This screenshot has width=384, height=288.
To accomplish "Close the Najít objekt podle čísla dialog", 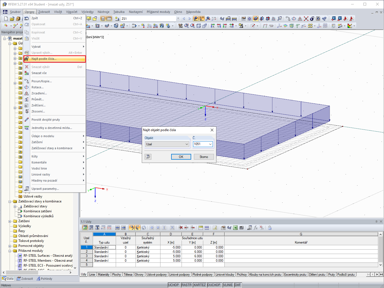I will pos(212,130).
